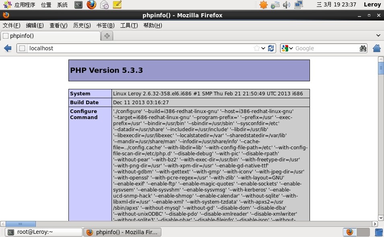This screenshot has height=237, width=384.
Task: Switch to the second empty workspace
Action: click(x=363, y=232)
